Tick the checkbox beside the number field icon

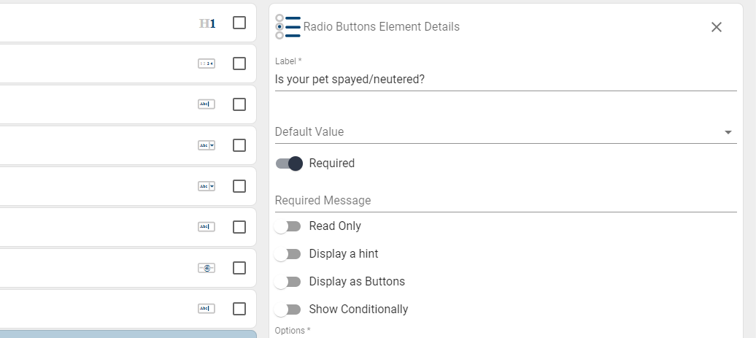(x=239, y=64)
